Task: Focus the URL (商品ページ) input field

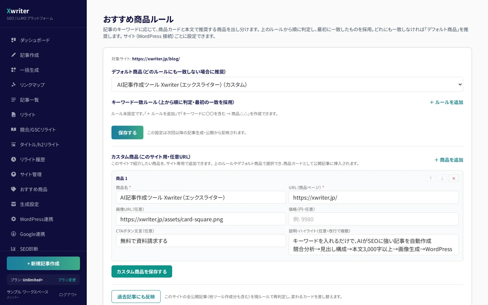Action: (374, 197)
